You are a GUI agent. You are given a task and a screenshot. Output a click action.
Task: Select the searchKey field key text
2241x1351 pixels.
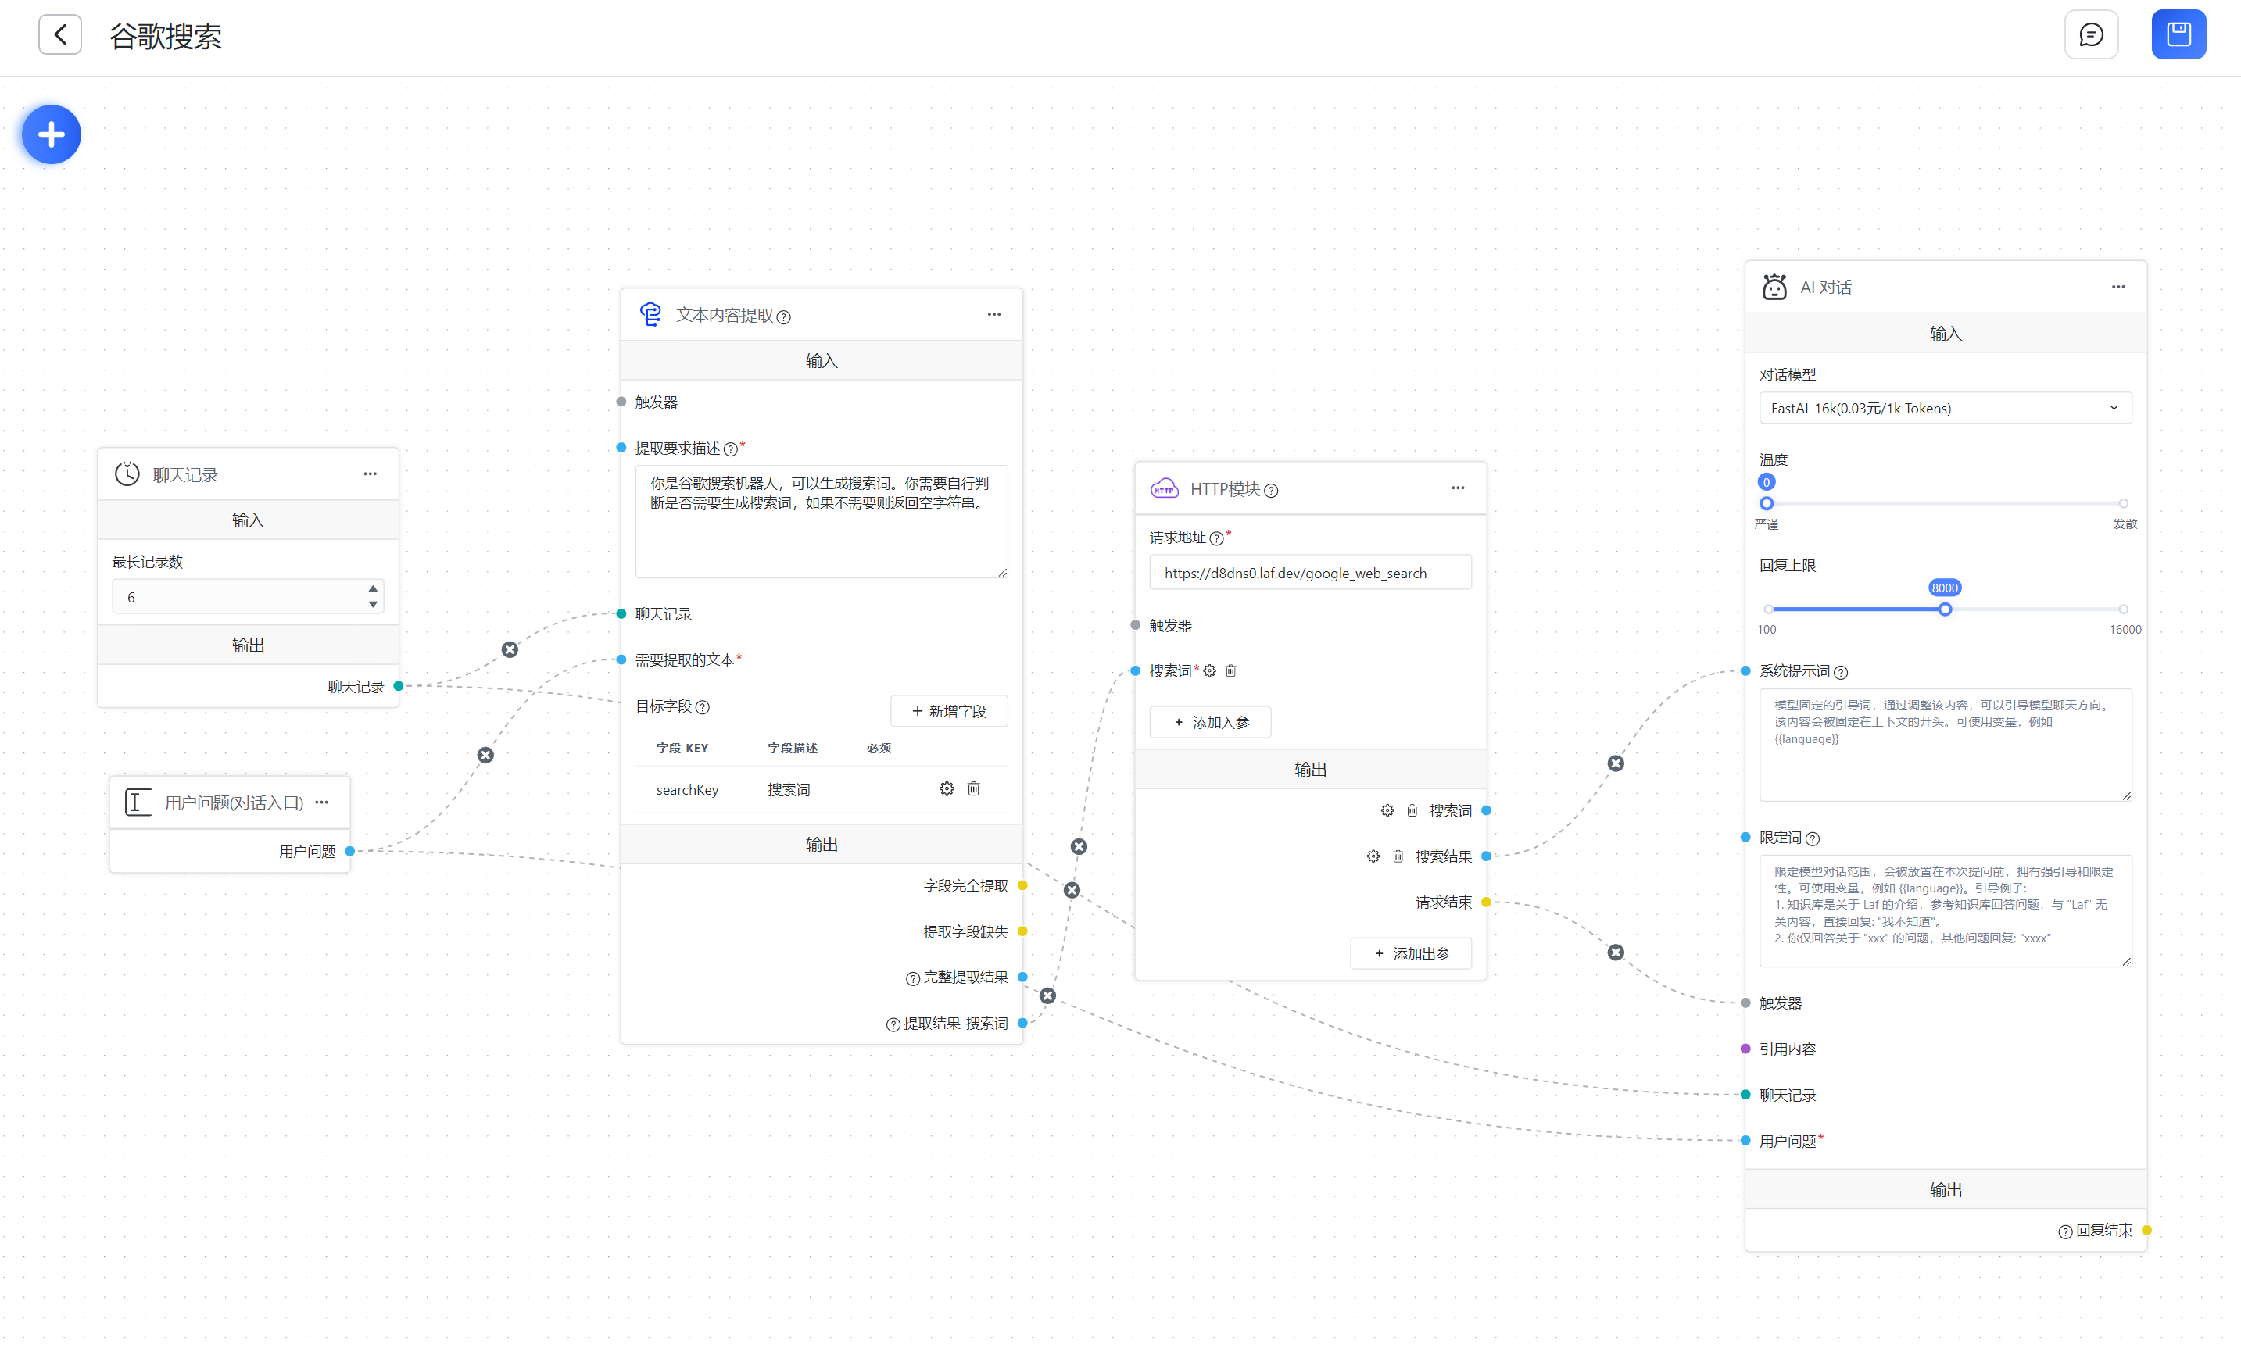(x=688, y=790)
